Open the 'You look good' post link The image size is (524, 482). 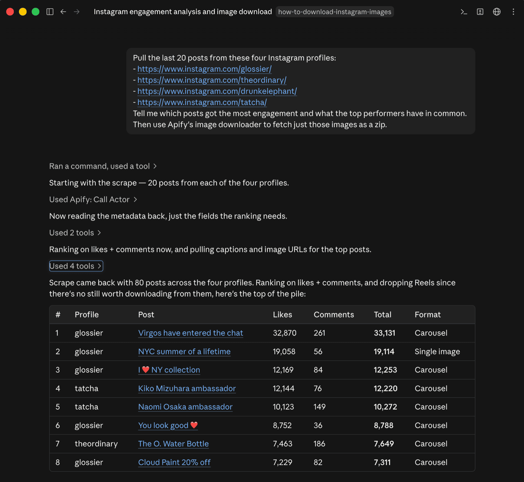pos(168,425)
